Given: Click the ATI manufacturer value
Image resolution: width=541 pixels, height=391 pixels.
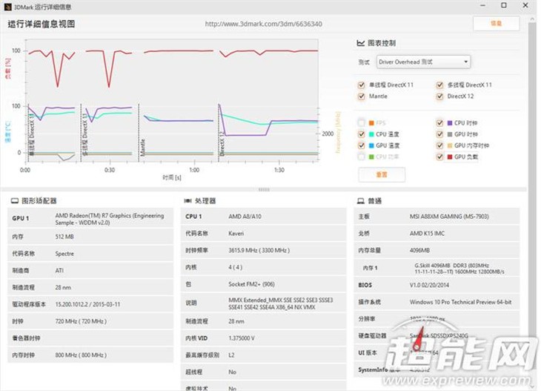Looking at the screenshot, I should (59, 271).
